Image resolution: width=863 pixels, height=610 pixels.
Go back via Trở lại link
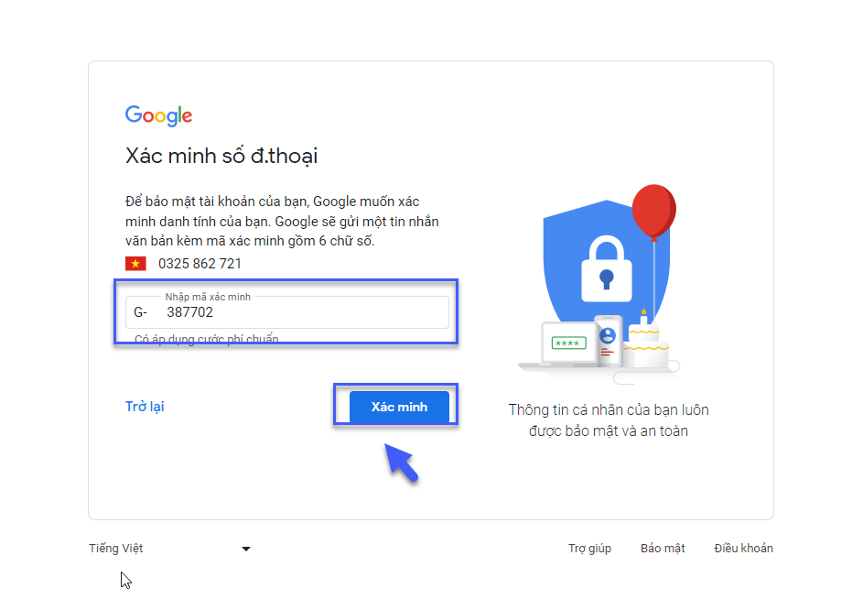(145, 407)
